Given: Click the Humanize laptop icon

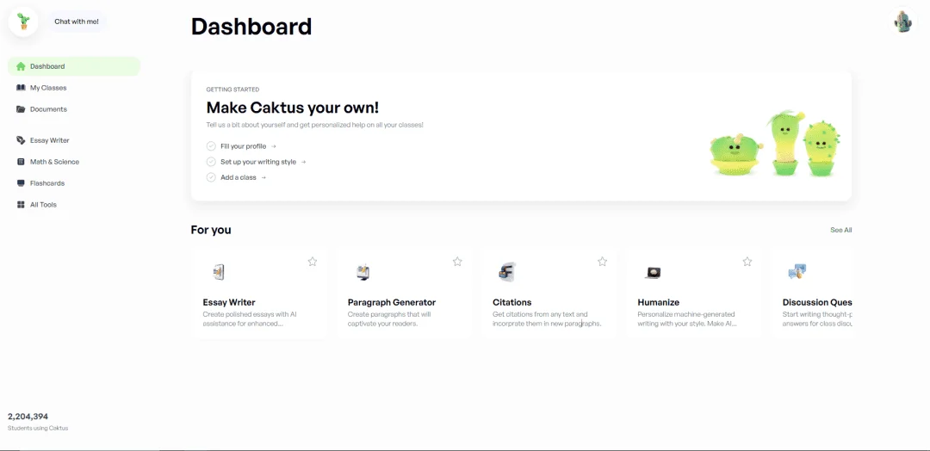Looking at the screenshot, I should pos(653,273).
